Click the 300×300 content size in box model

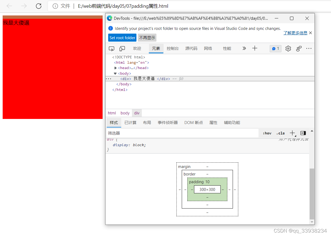click(x=207, y=189)
